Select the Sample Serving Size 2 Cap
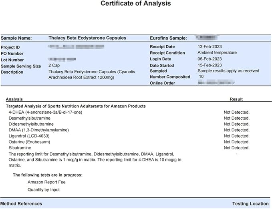Screen dimensions: 272x209 pos(55,65)
